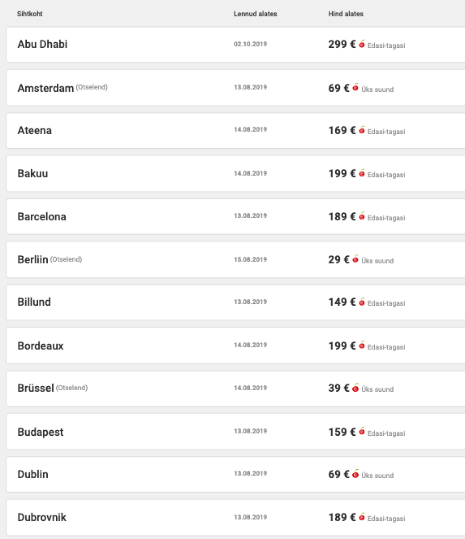This screenshot has height=539, width=465.
Task: Click the cherry icon in Bakuu row
Action: [362, 173]
